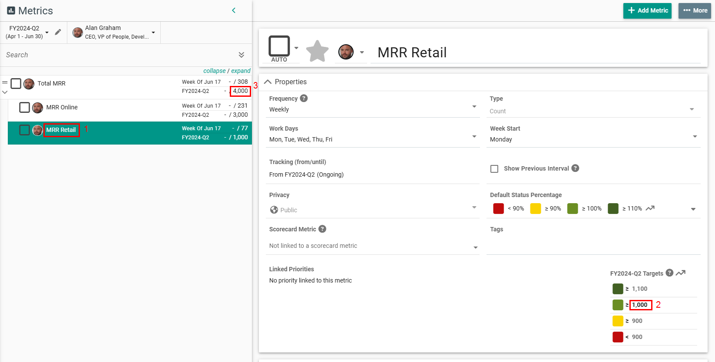Click the double-chevron search options icon
The image size is (715, 362).
242,55
